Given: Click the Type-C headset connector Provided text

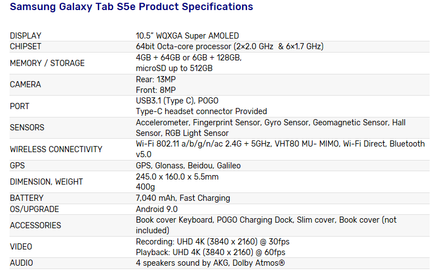Looking at the screenshot, I should click(201, 111).
